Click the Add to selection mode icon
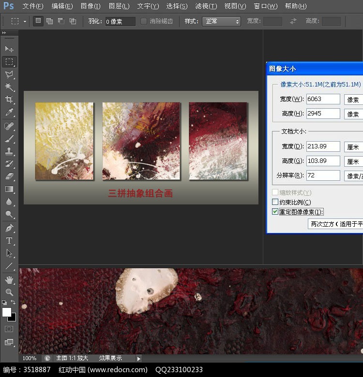The height and width of the screenshot is (377, 363). [x=49, y=21]
